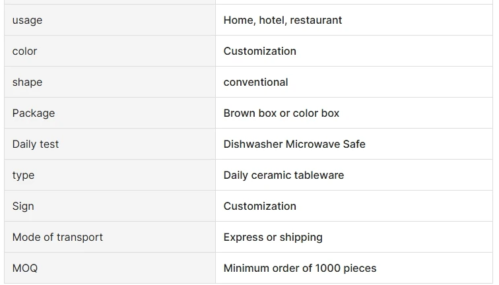Select 'Minimum order of 1000 pieces' text
Image resolution: width=499 pixels, height=285 pixels.
point(300,269)
